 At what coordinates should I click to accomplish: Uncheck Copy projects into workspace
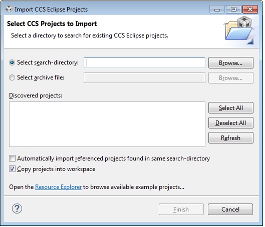12,169
